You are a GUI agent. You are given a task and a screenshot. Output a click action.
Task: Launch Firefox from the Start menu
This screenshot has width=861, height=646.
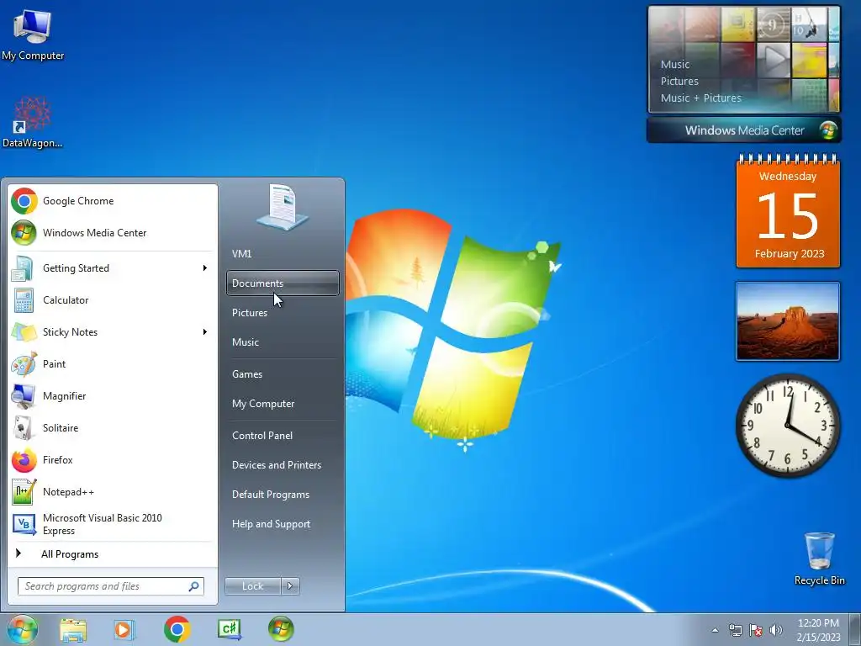click(x=113, y=460)
